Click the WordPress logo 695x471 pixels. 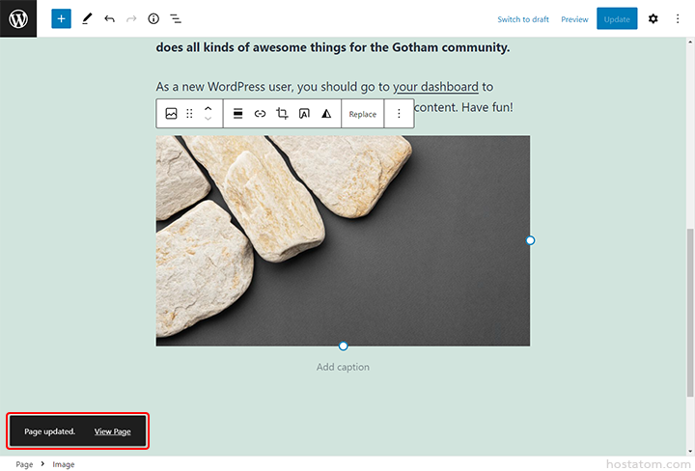coord(18,18)
